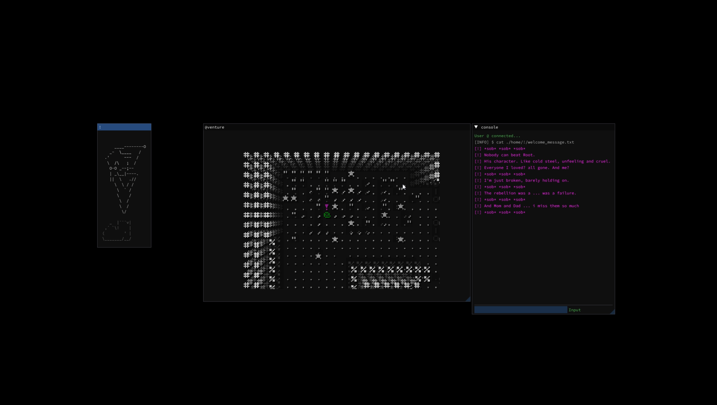Click the topmost star near upper wall
Image resolution: width=717 pixels, height=405 pixels.
point(351,174)
